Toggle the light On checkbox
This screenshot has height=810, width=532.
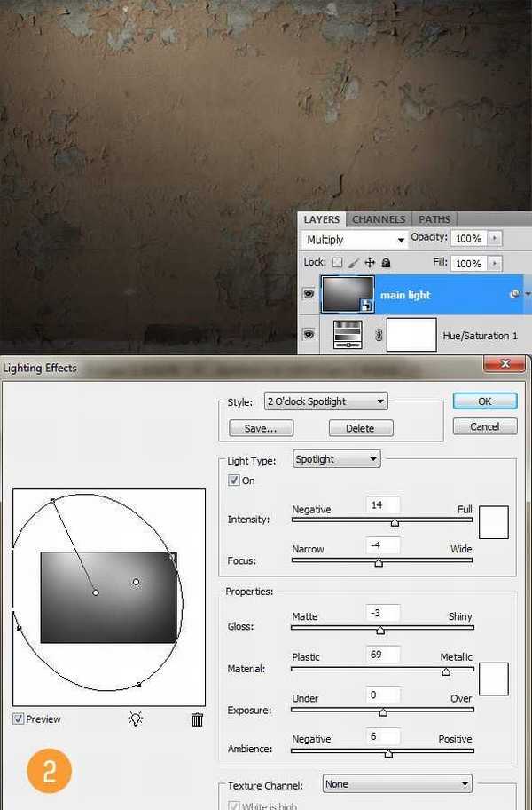coord(234,480)
